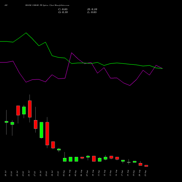
Task: Click the high value H: 0.10
Action: click(92, 9)
